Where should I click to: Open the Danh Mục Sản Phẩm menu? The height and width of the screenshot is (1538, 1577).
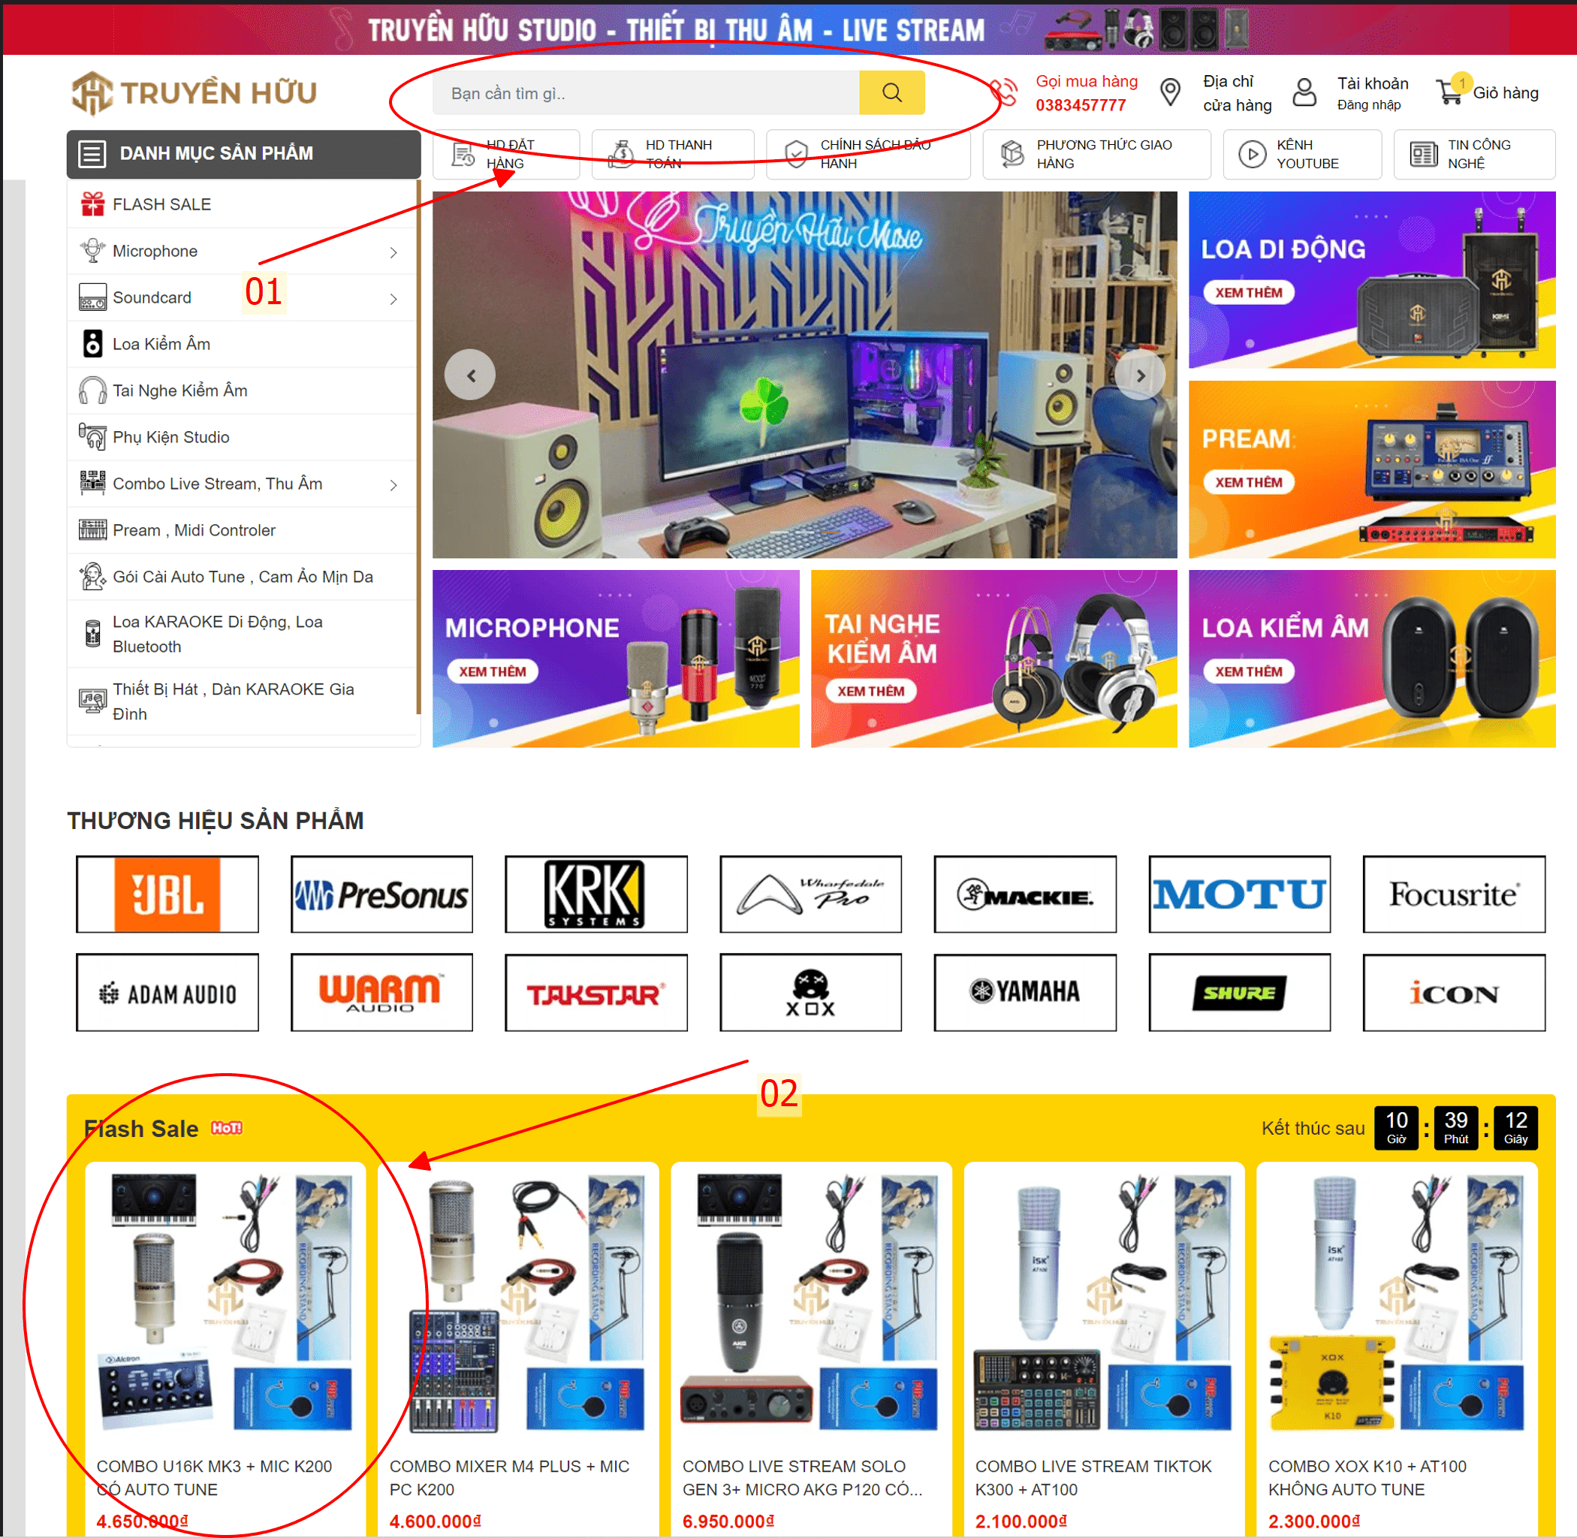pos(243,153)
